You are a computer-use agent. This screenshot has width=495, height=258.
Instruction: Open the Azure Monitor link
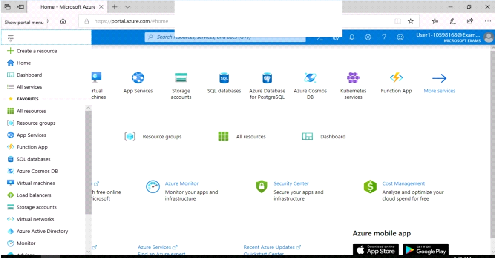181,183
